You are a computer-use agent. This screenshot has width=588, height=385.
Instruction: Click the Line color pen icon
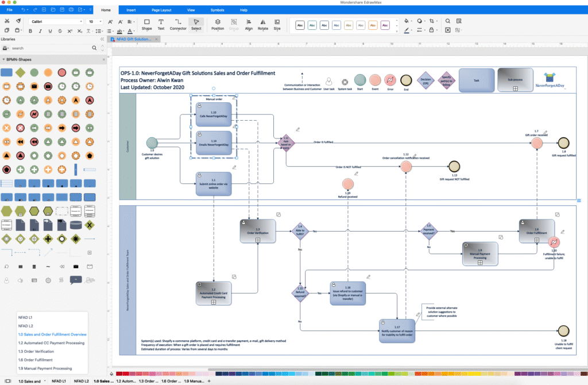coord(407,30)
